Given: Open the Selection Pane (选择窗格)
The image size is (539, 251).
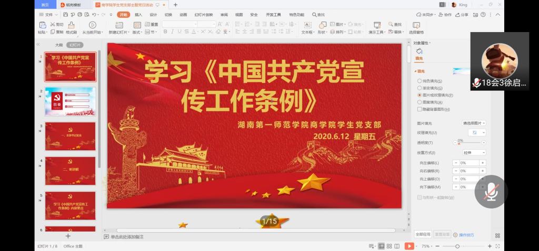Looking at the screenshot, I should click(x=416, y=26).
